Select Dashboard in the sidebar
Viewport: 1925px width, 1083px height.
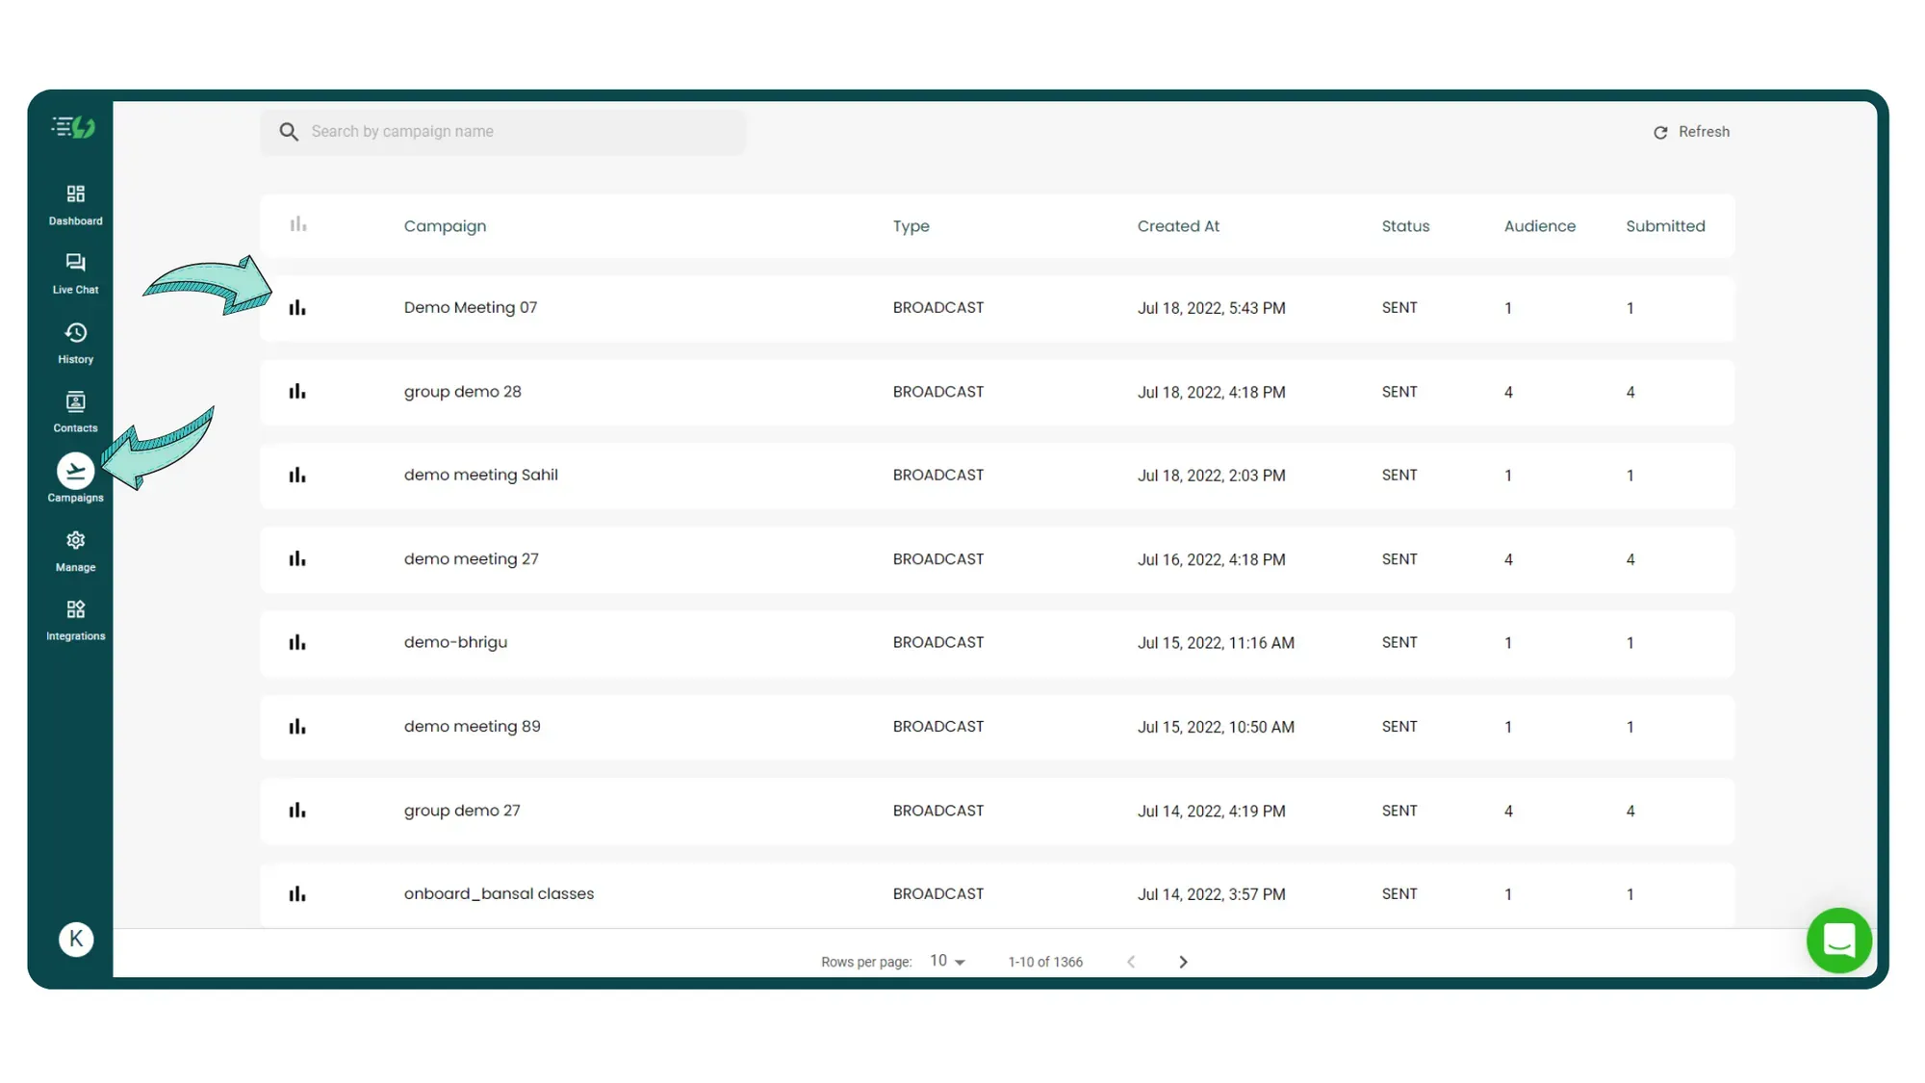click(75, 203)
